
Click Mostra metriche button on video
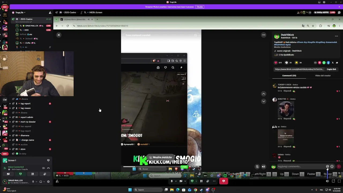point(161,157)
